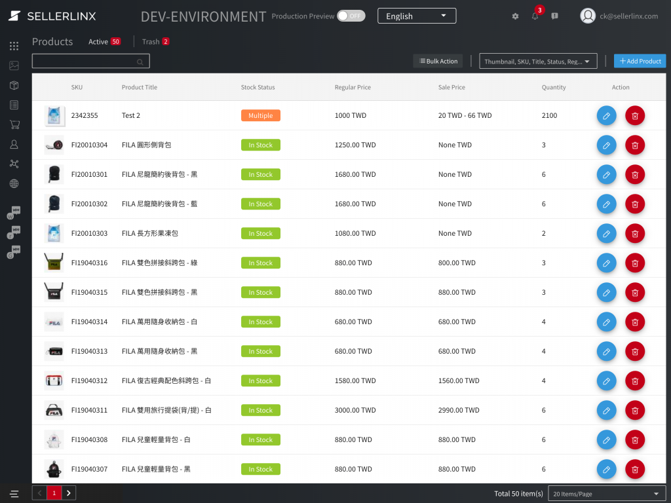
Task: Click the SKU column header
Action: click(x=77, y=87)
